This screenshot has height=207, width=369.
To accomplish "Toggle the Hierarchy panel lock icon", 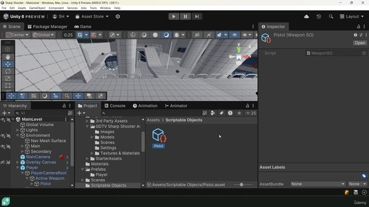I will [64, 106].
